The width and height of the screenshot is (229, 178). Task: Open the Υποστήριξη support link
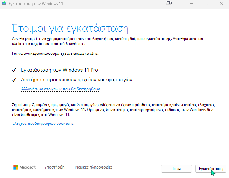click(x=54, y=167)
